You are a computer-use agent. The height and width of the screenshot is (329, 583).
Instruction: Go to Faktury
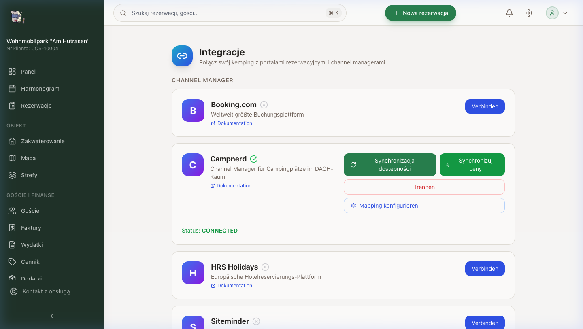[52, 228]
